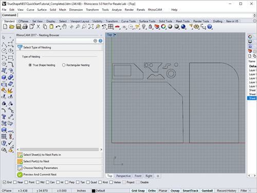Switch to the Perspective viewport tab

click(123, 176)
